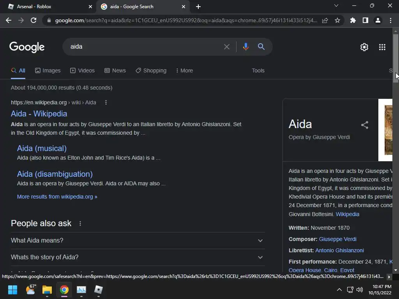This screenshot has width=399, height=299.
Task: Open Chrome profile avatar icon
Action: tap(378, 20)
